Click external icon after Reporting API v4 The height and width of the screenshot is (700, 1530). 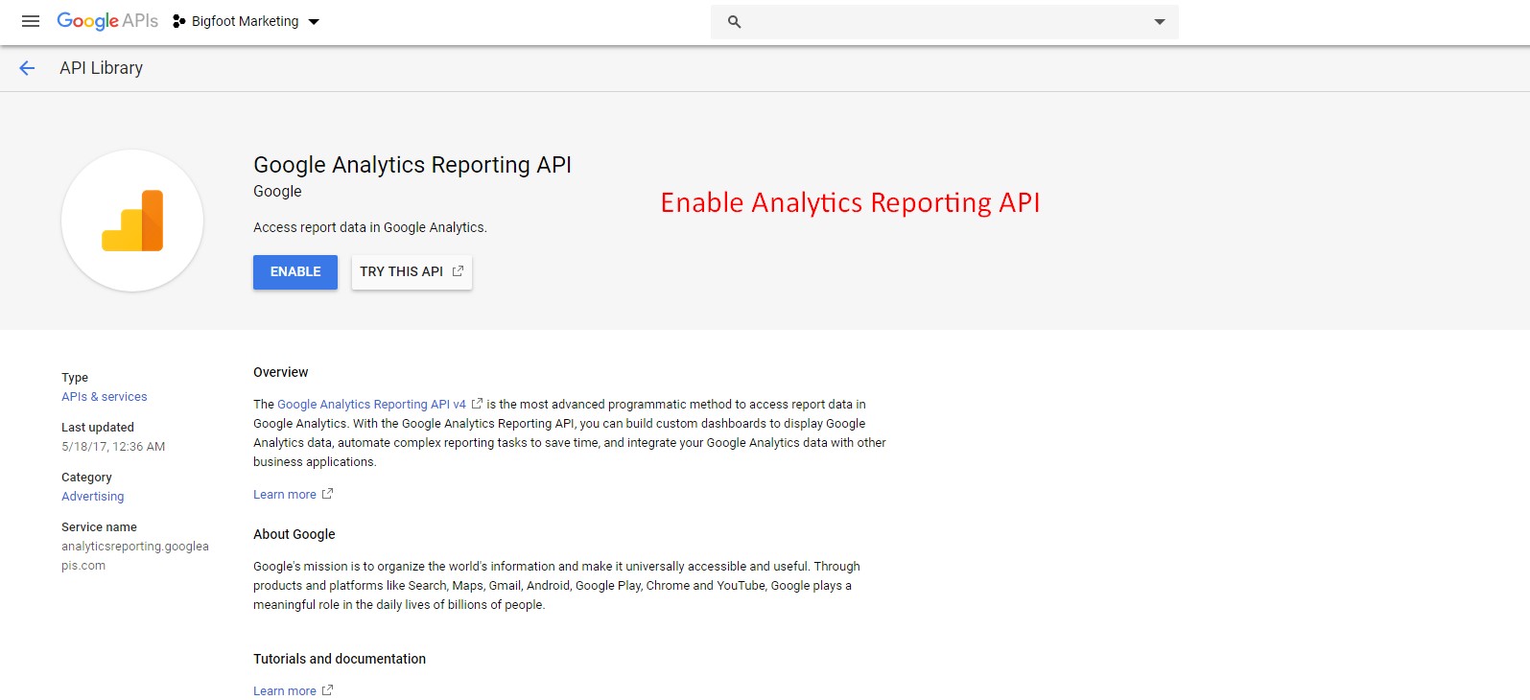[x=477, y=404]
